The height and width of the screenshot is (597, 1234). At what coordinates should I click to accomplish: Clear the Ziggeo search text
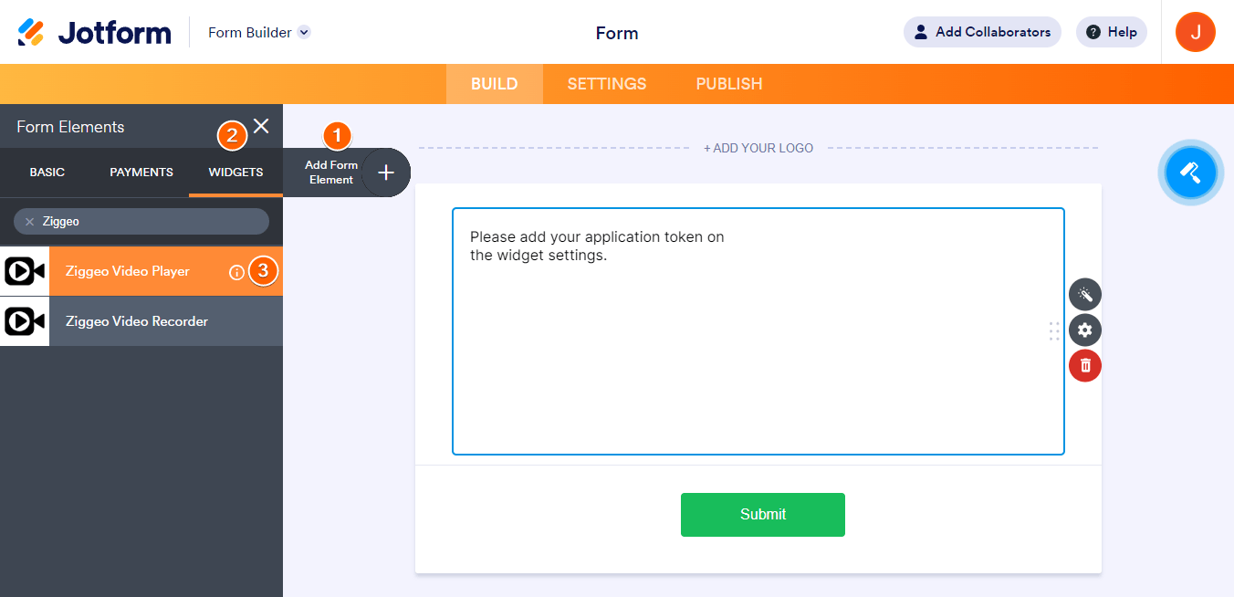coord(29,222)
